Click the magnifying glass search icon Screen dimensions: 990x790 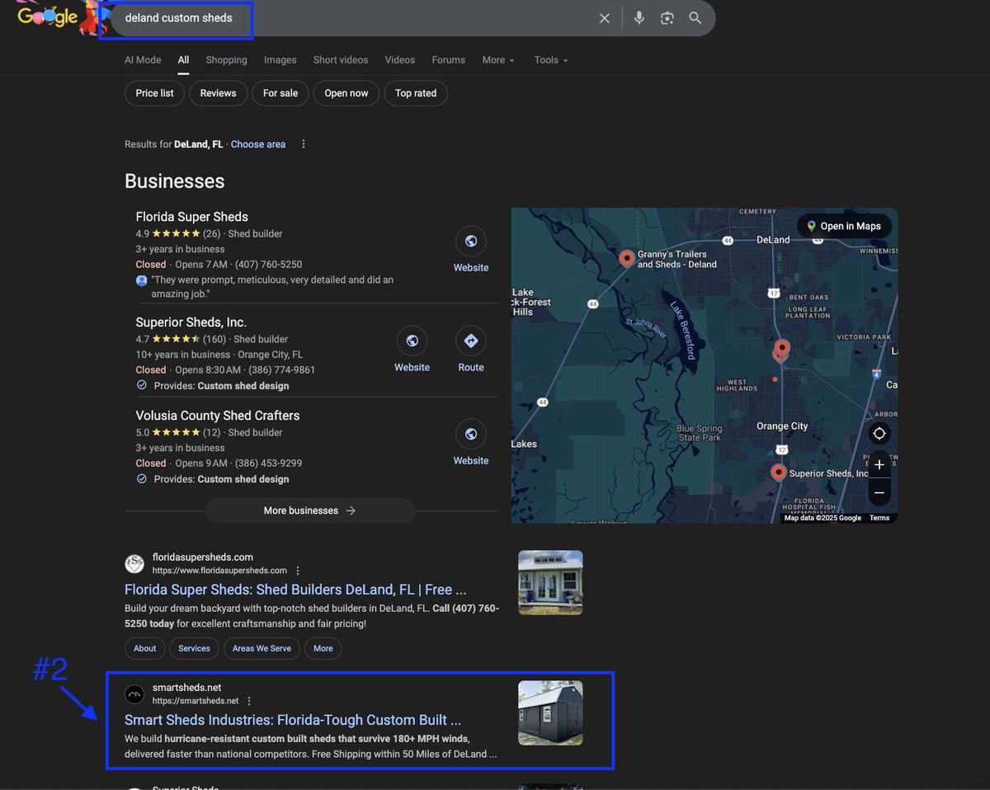pyautogui.click(x=695, y=18)
